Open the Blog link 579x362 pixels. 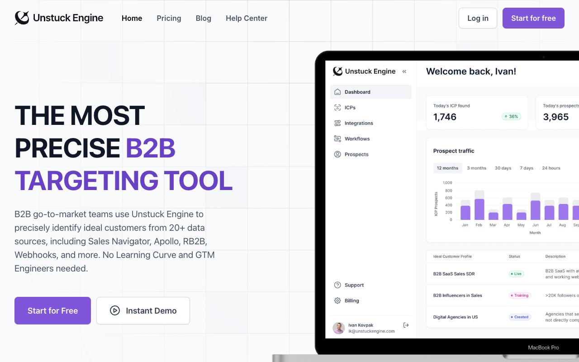click(x=204, y=18)
